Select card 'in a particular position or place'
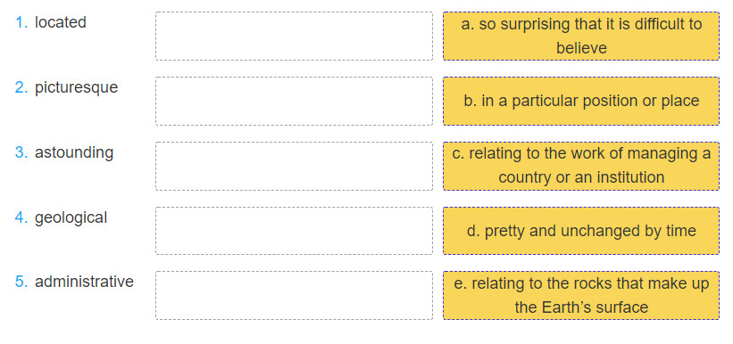The image size is (733, 344). click(x=581, y=101)
